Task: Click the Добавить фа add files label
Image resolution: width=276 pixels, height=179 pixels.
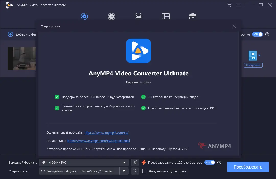Action: tap(26, 34)
